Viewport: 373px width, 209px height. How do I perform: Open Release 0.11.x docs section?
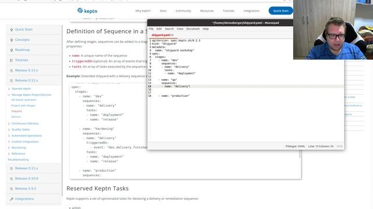click(x=26, y=168)
